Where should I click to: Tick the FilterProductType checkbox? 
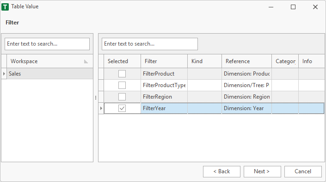(x=122, y=85)
